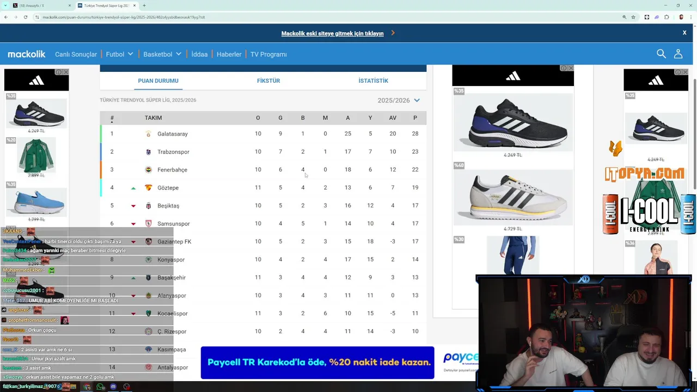Click the Trabzonspor team crest icon
The image size is (697, 392).
pos(149,152)
